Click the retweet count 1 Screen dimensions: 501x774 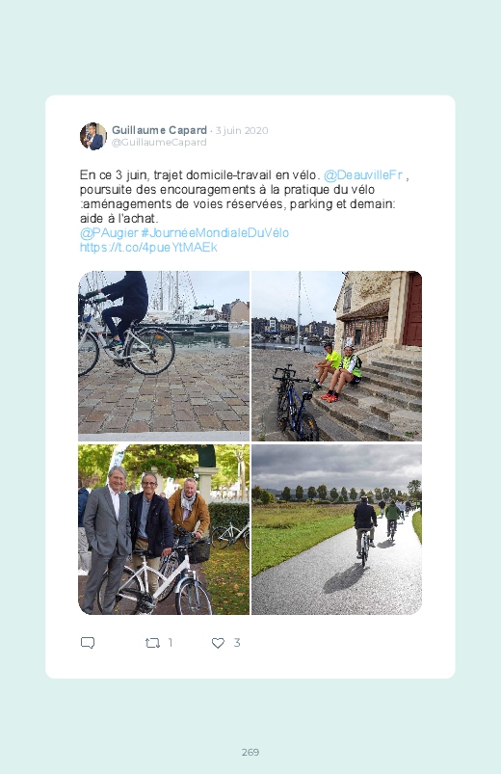[171, 643]
